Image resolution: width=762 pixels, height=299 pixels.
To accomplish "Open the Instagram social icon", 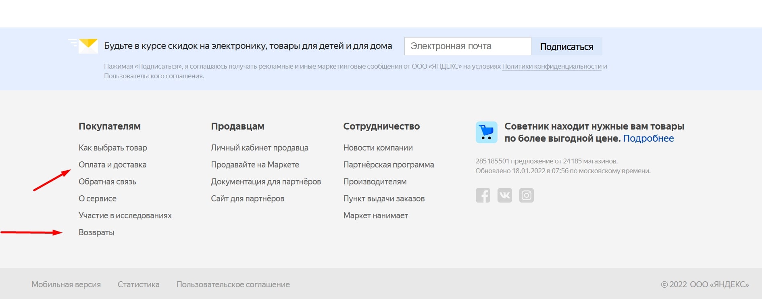I will click(527, 195).
